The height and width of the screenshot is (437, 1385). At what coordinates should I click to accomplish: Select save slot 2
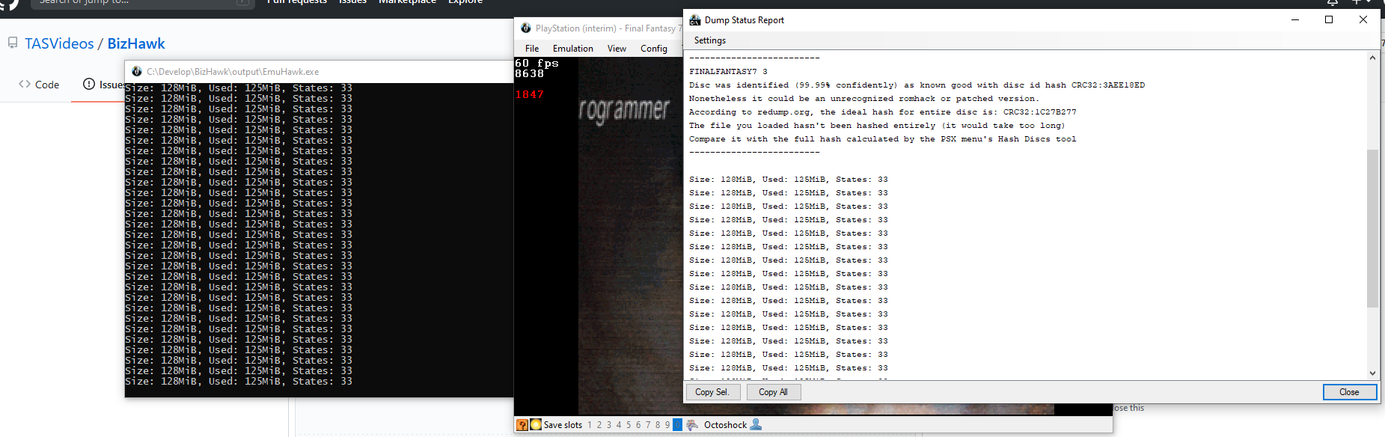coord(599,425)
